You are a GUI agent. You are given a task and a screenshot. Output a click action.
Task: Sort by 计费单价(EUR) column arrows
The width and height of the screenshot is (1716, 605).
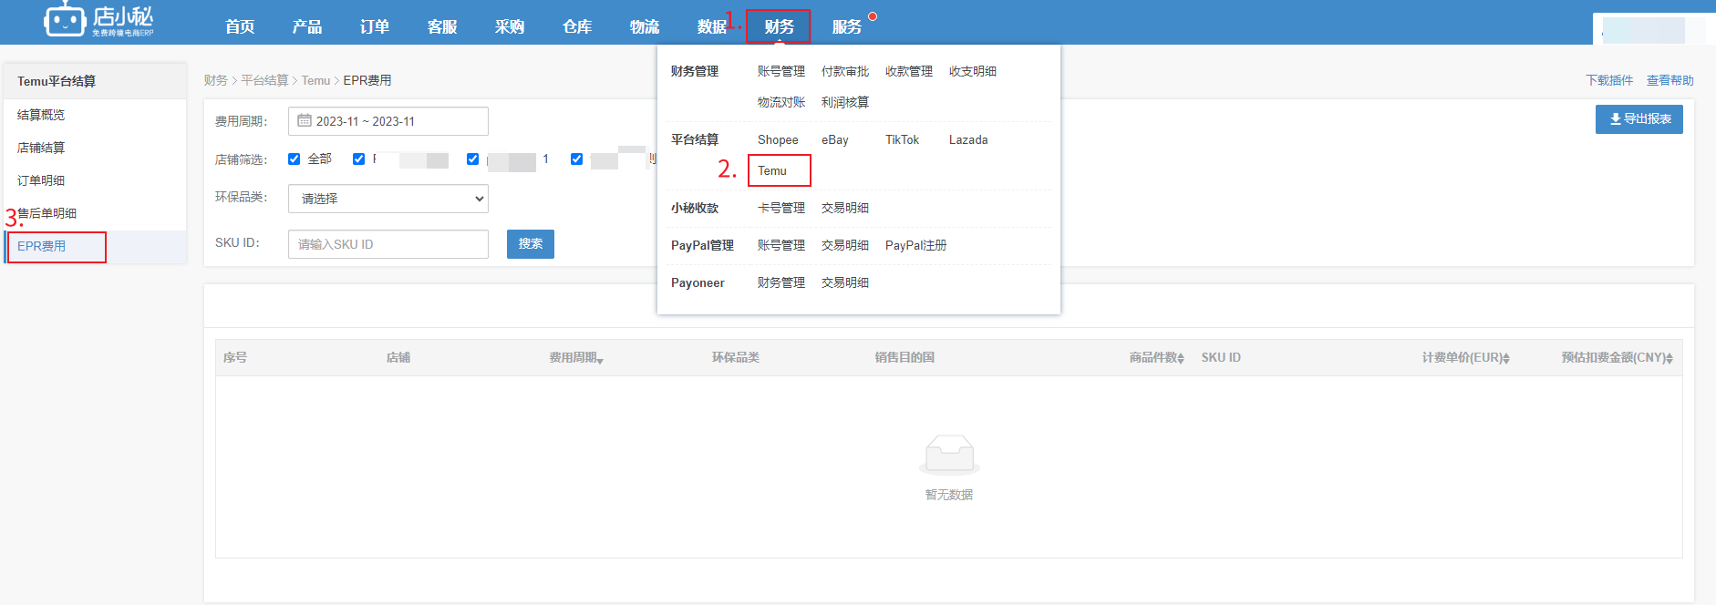pyautogui.click(x=1506, y=359)
